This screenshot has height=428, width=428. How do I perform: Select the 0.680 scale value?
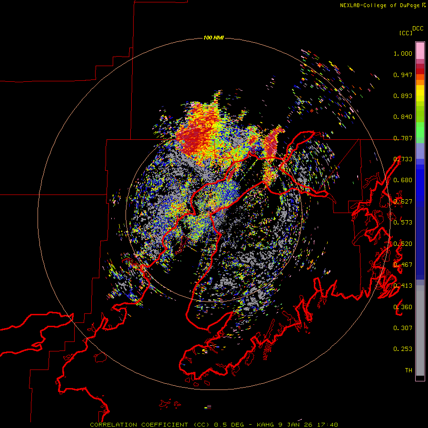403,180
